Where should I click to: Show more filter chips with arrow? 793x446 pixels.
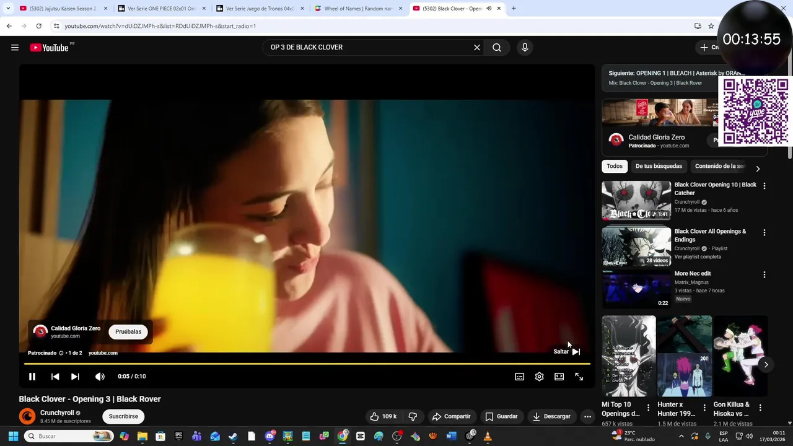[758, 168]
